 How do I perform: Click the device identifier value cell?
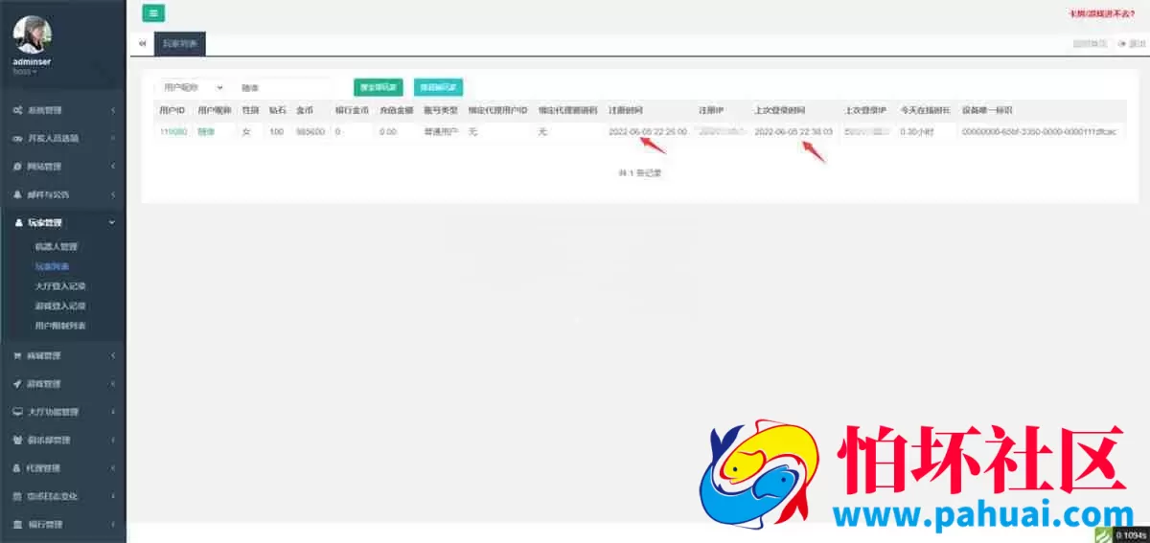pos(1039,131)
